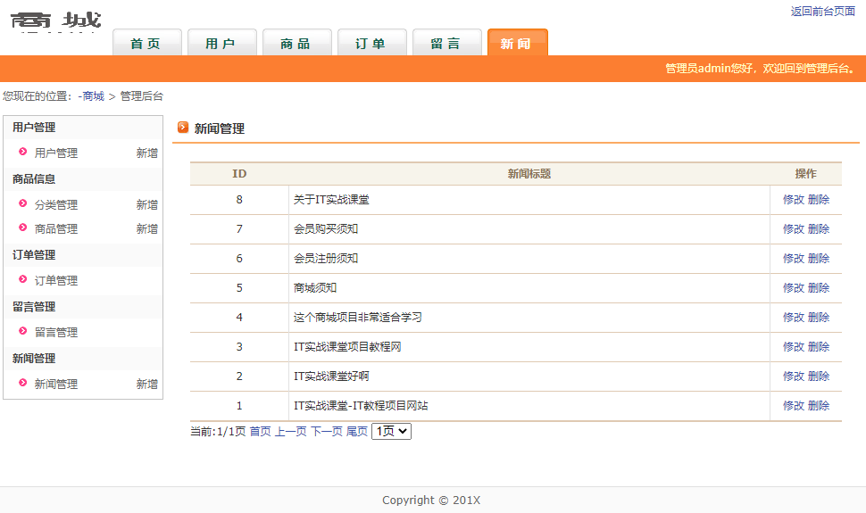Open 用户管理 in the sidebar
Image resolution: width=866 pixels, height=513 pixels.
(55, 153)
